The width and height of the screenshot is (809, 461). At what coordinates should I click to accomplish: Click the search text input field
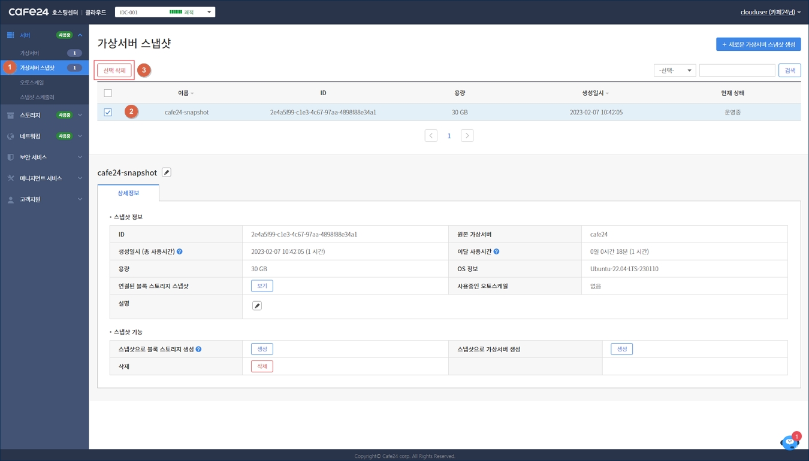[x=736, y=71]
